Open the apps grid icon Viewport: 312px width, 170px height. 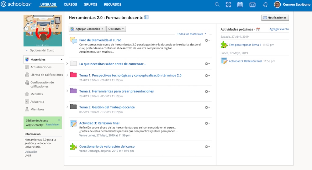tap(229, 5)
